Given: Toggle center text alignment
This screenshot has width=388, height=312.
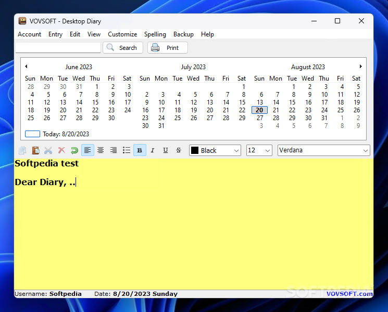Looking at the screenshot, I should tap(101, 150).
